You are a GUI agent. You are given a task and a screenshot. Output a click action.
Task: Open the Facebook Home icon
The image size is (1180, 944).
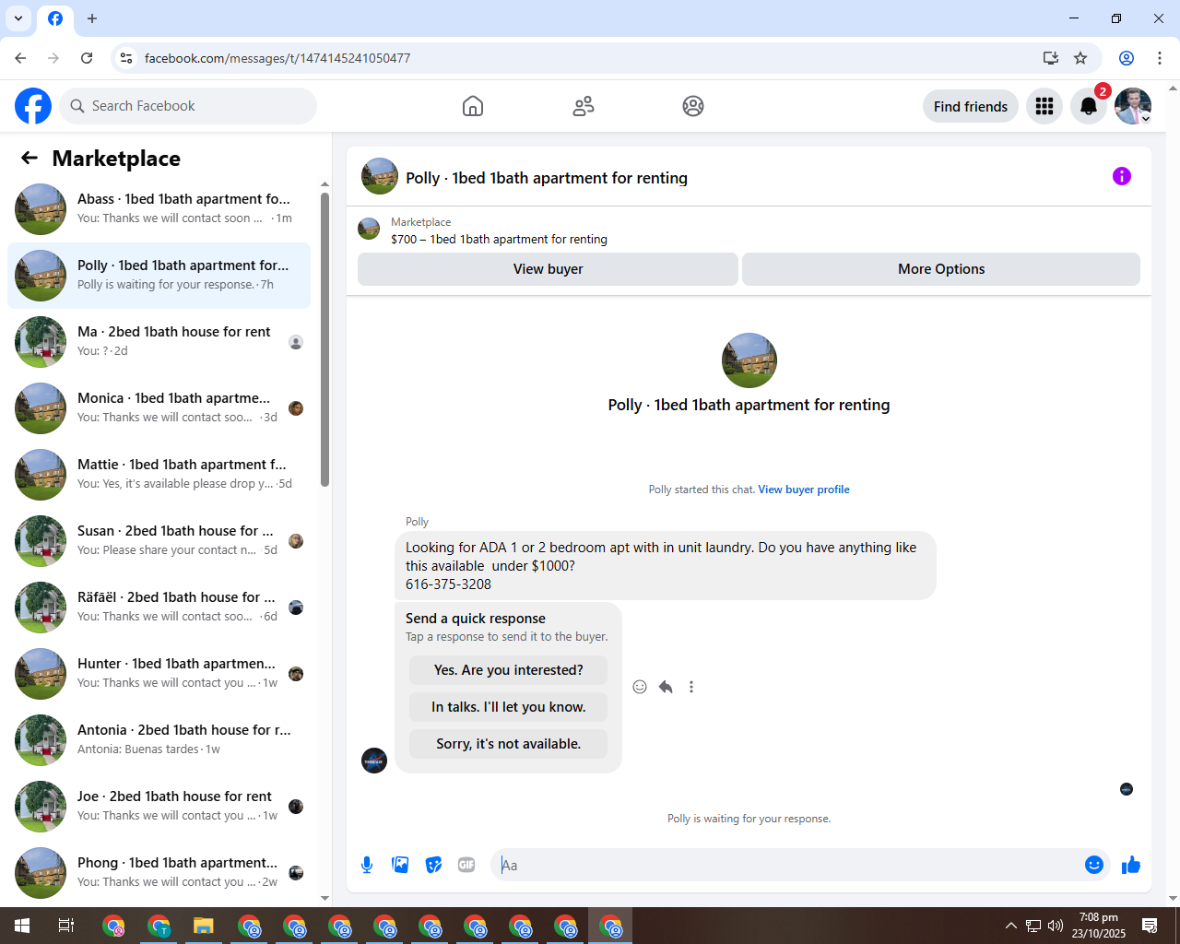(473, 106)
